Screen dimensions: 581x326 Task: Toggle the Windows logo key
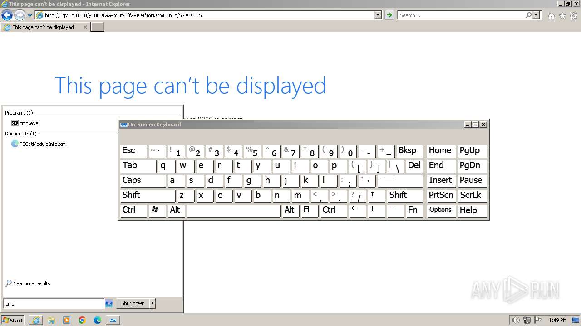[157, 211]
